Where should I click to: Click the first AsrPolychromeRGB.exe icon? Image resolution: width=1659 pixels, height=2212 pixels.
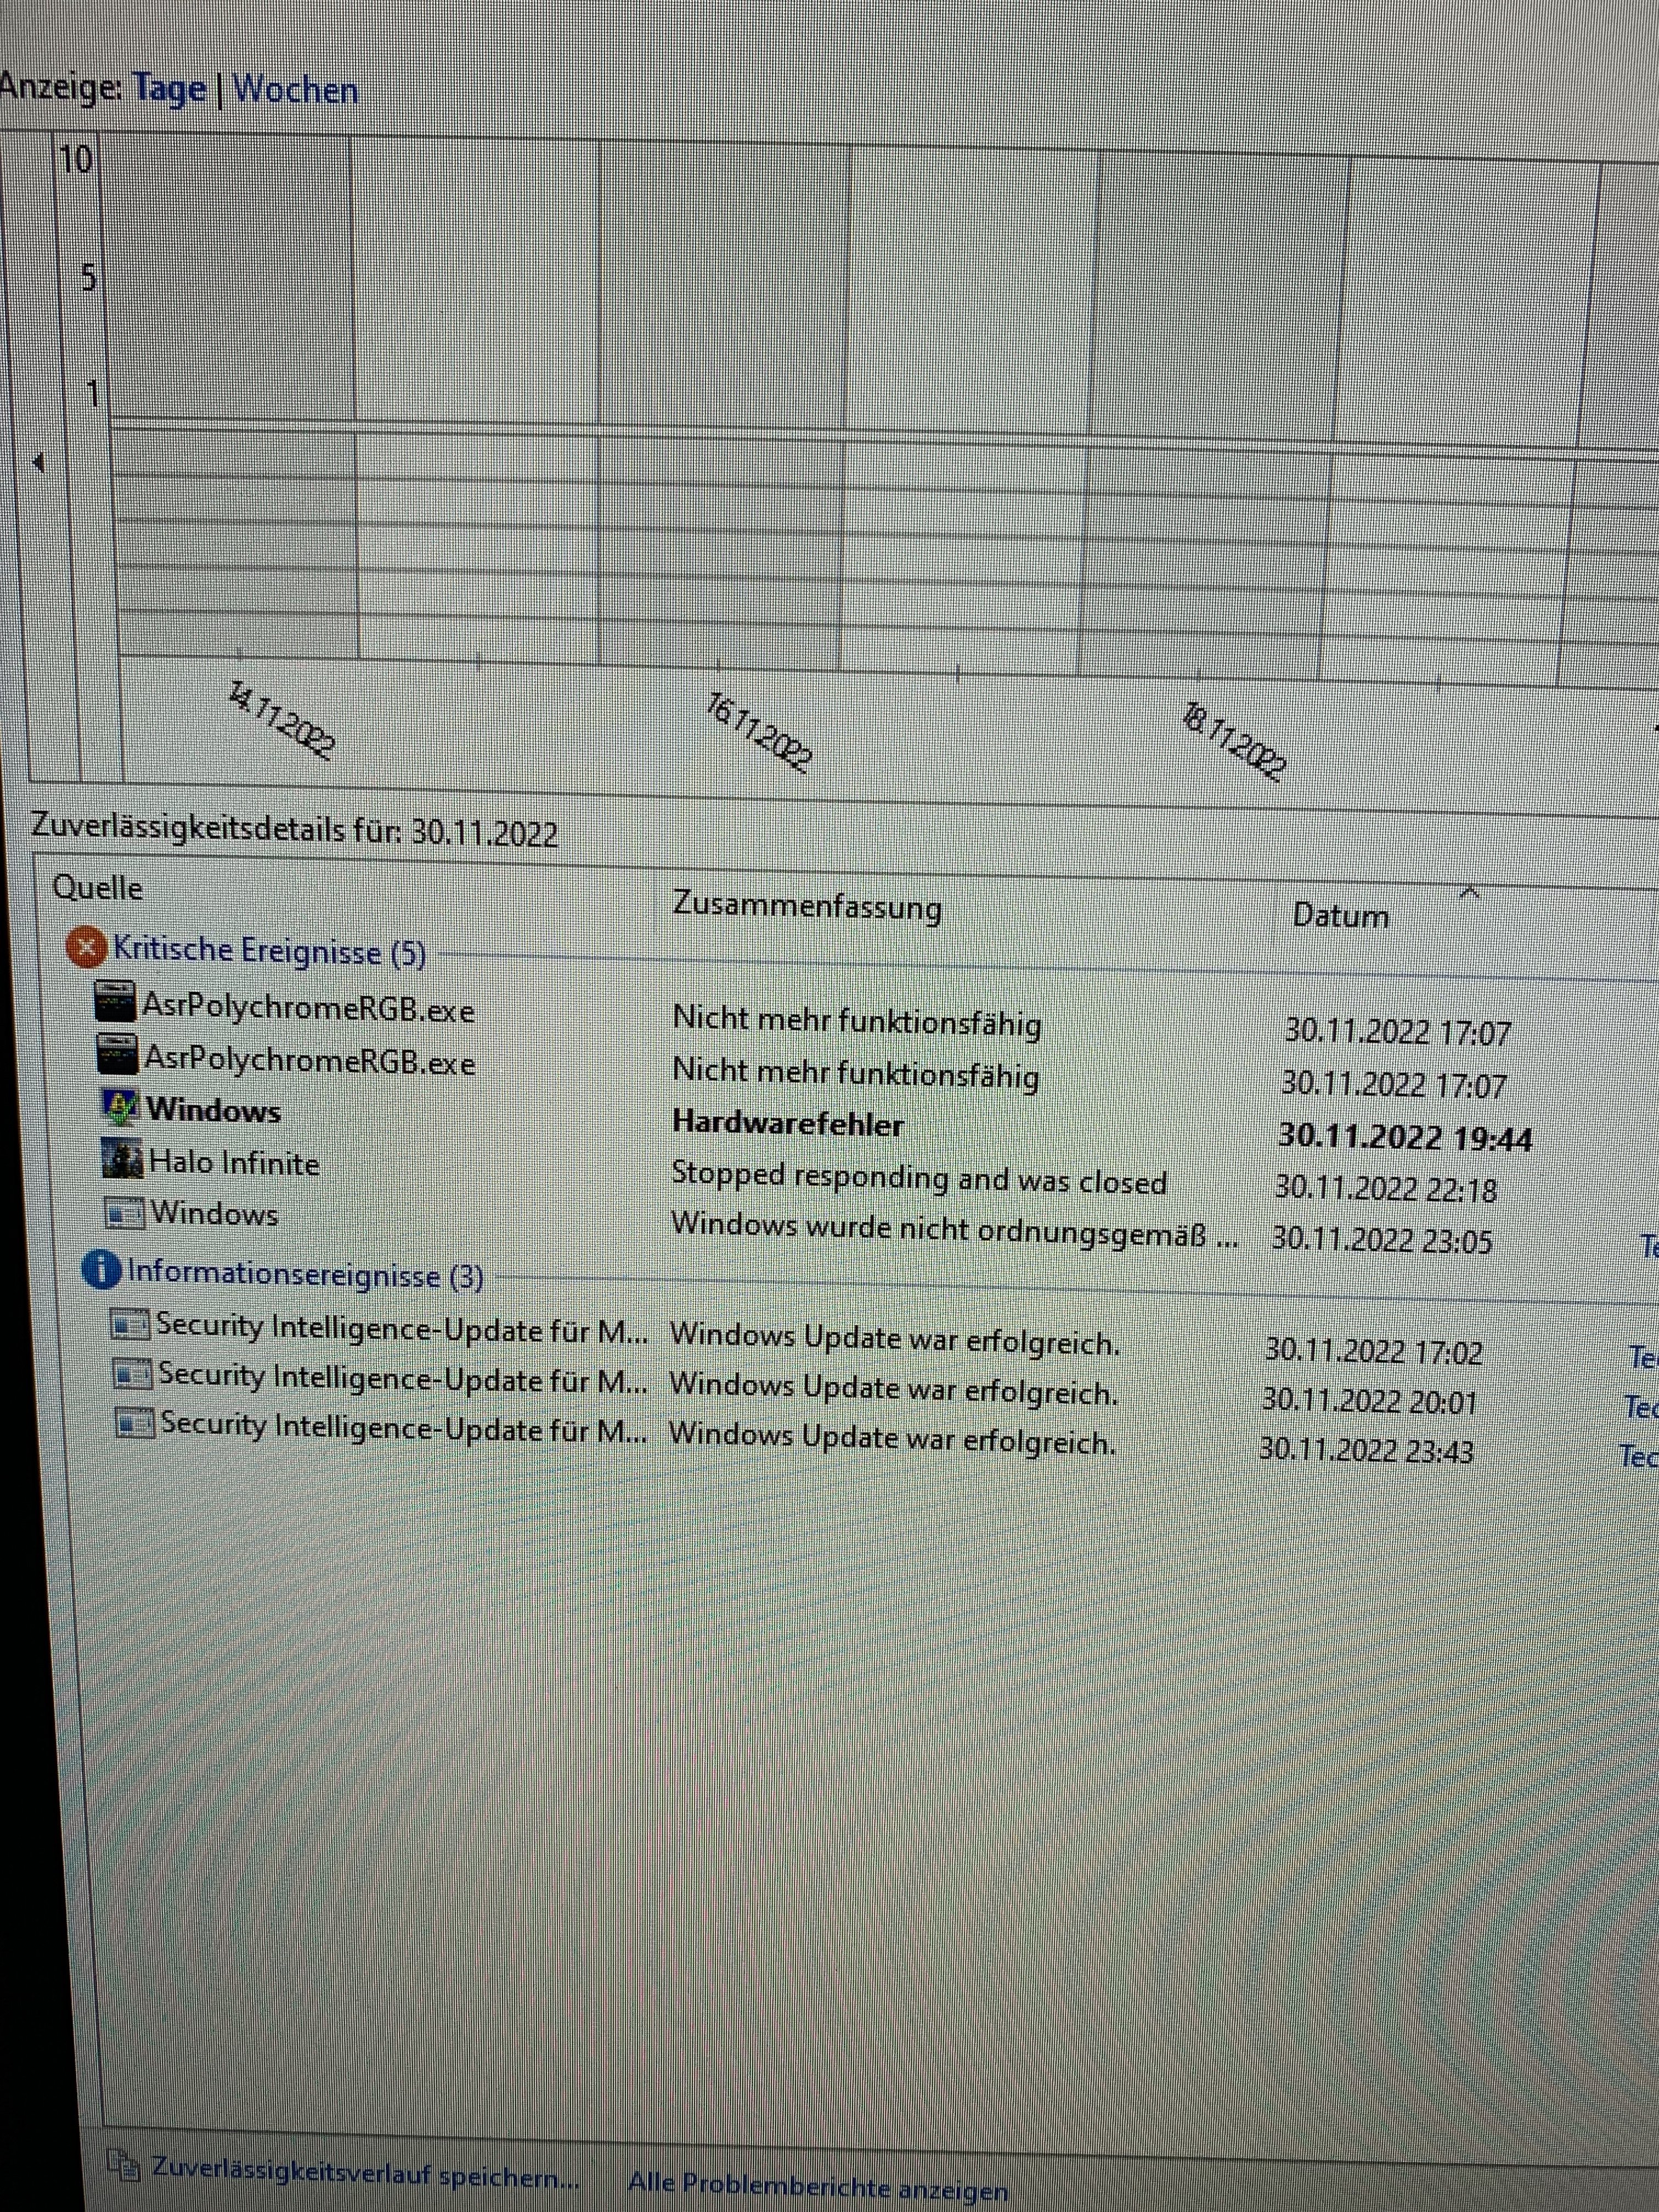(115, 1001)
